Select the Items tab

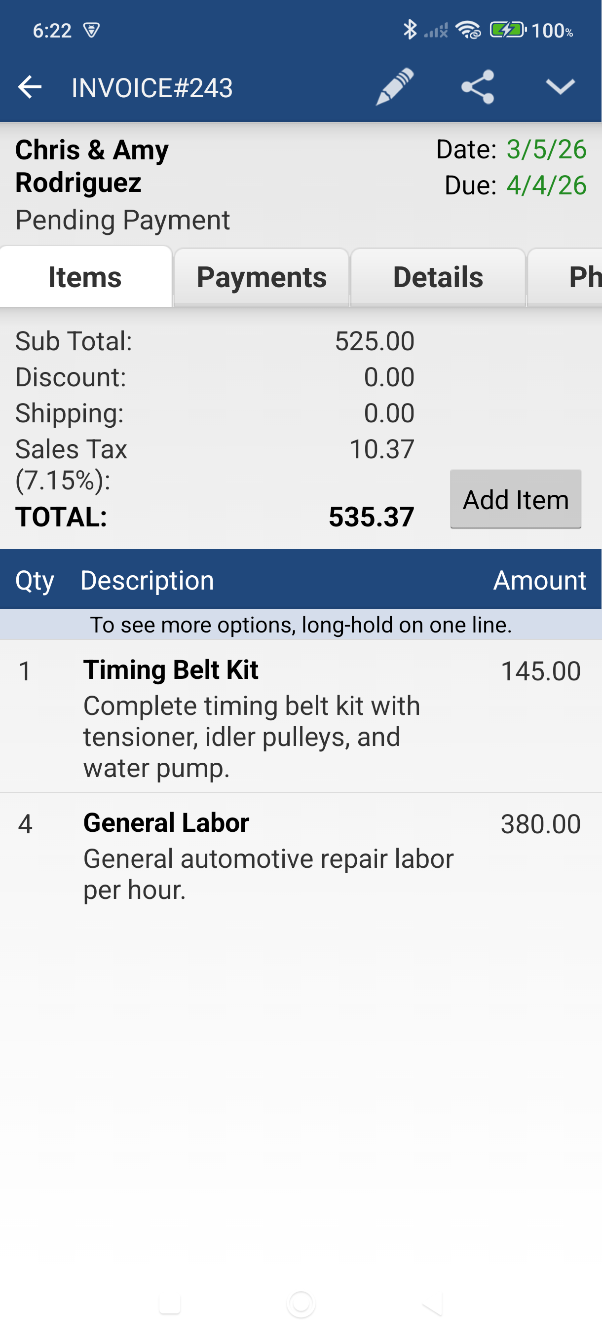[x=85, y=277]
